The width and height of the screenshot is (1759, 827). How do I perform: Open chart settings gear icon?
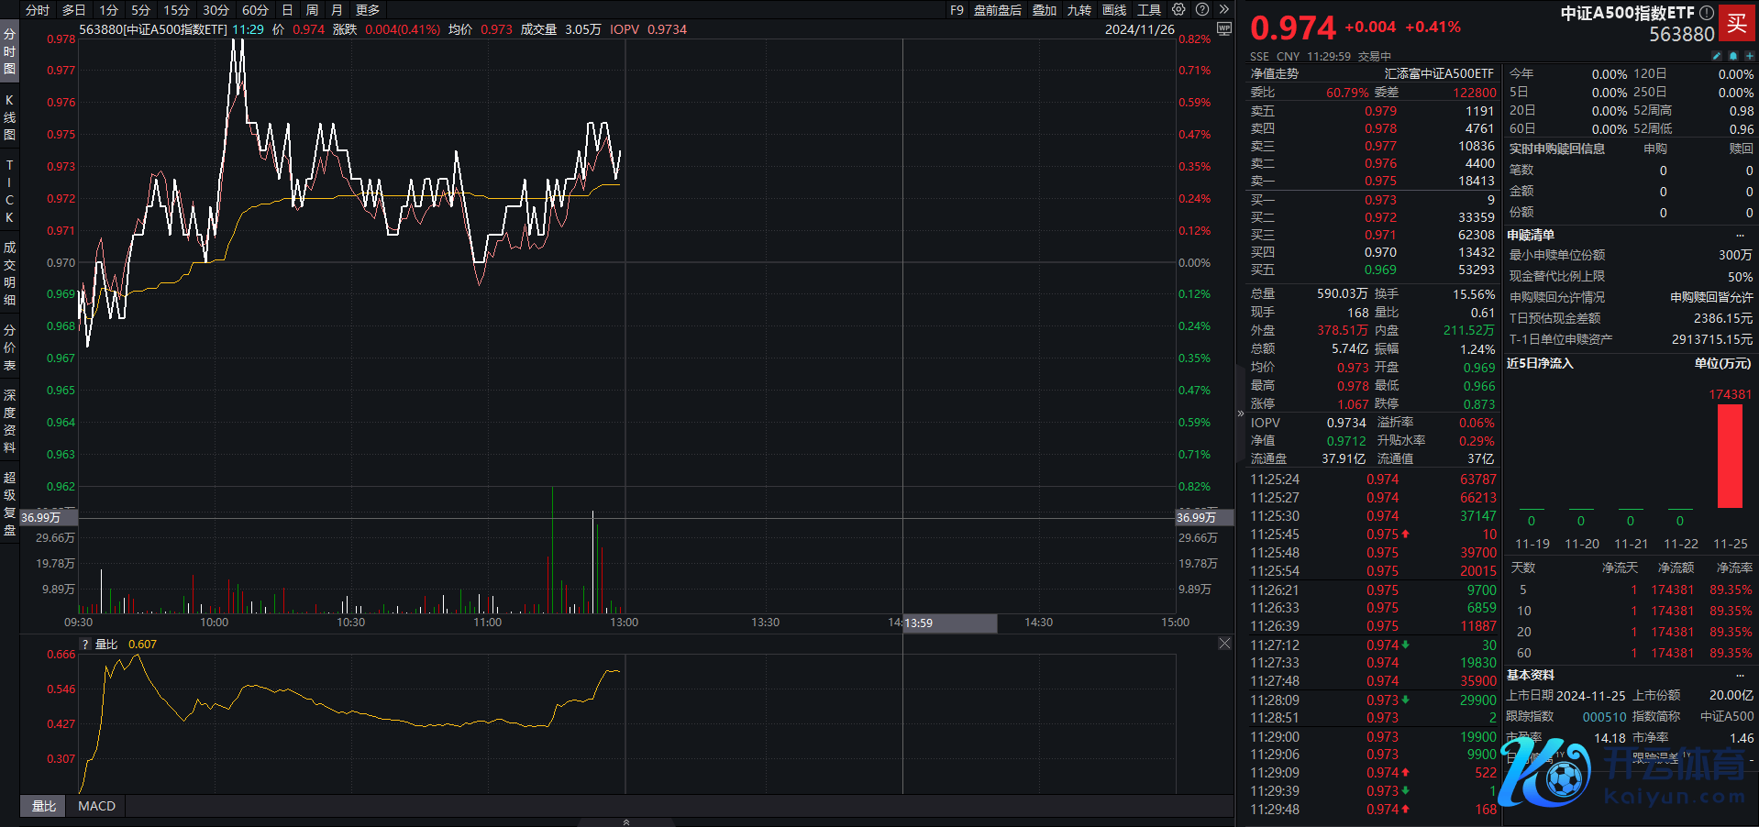click(1178, 10)
